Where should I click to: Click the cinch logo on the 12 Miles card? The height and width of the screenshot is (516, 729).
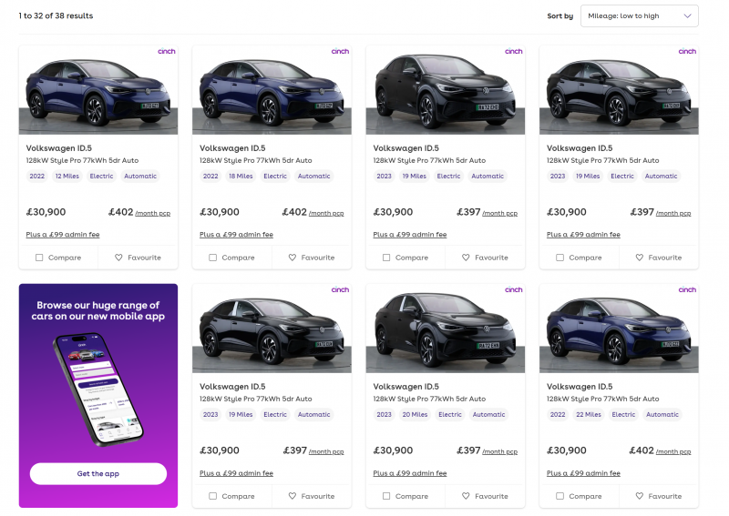point(166,52)
